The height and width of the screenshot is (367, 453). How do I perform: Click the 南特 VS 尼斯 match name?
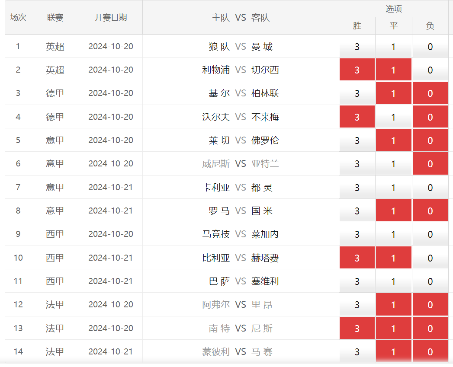241,328
